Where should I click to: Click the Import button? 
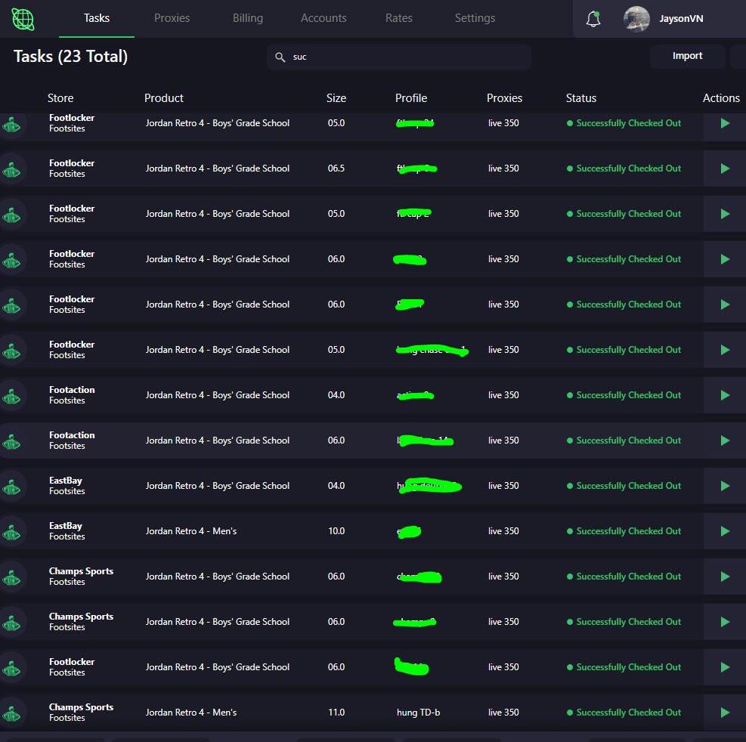pyautogui.click(x=687, y=56)
